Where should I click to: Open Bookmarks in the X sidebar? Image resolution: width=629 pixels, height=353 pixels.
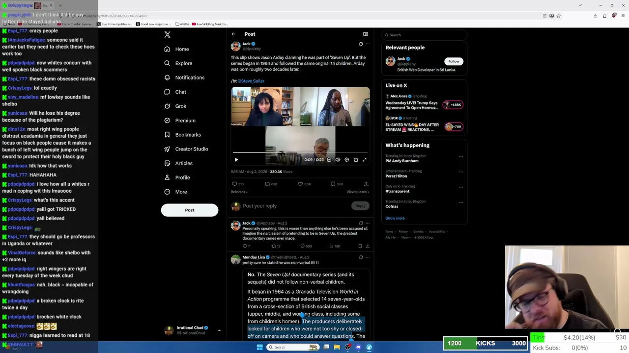[x=183, y=135]
